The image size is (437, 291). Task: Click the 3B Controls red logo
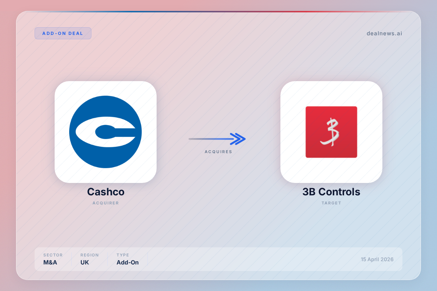[331, 132]
